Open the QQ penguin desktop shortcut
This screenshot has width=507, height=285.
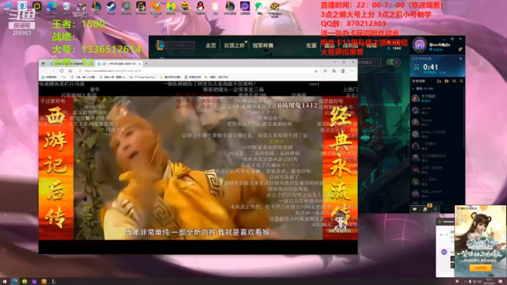200,7
